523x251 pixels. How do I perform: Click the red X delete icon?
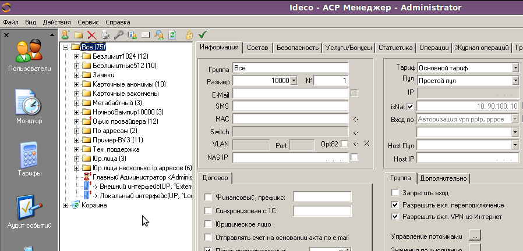(x=91, y=35)
